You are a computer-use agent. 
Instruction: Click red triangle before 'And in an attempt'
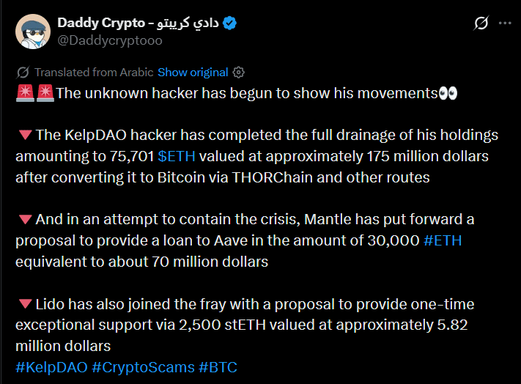24,220
